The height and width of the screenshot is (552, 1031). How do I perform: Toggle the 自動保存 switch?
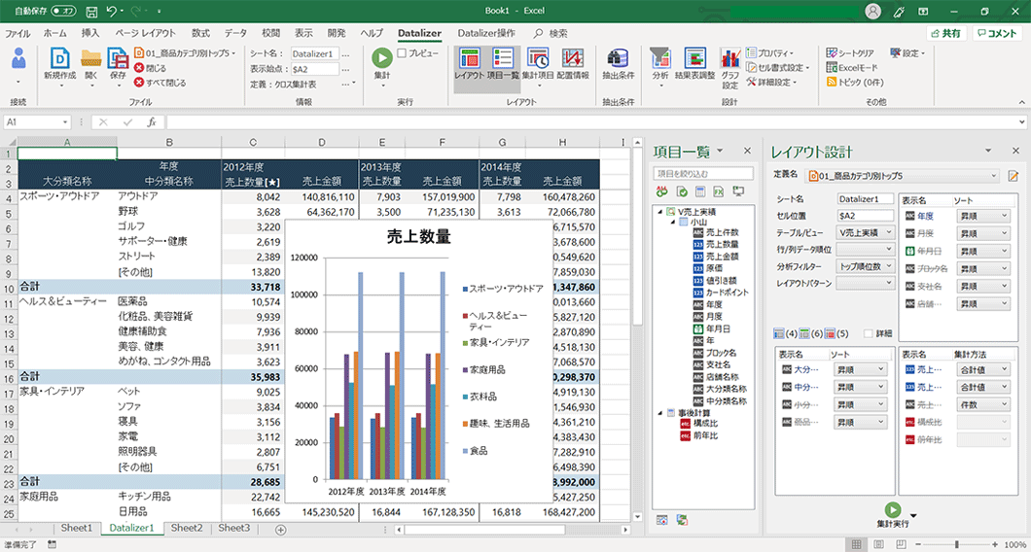[64, 11]
